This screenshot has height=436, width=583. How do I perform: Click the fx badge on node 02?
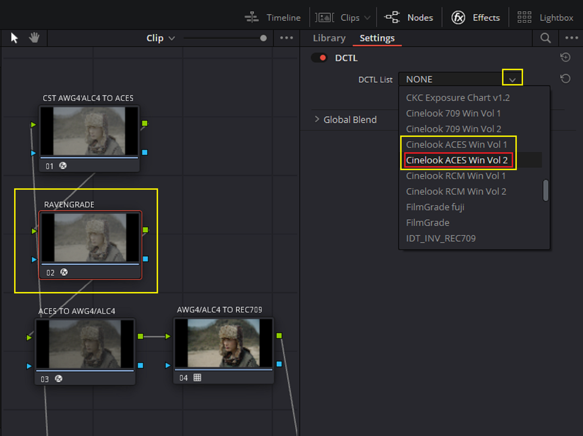(x=64, y=272)
